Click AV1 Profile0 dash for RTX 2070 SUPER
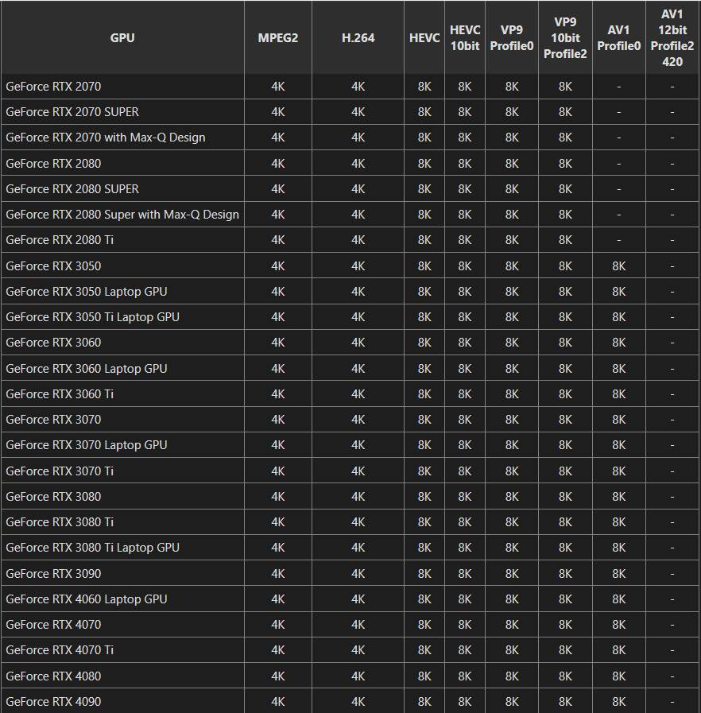The height and width of the screenshot is (713, 701). (x=618, y=112)
